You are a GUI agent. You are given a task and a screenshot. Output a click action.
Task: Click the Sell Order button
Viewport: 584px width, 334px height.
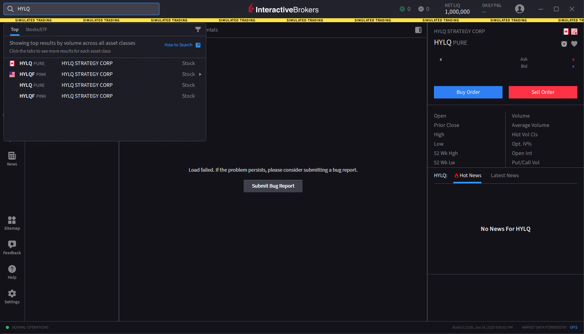pyautogui.click(x=543, y=92)
